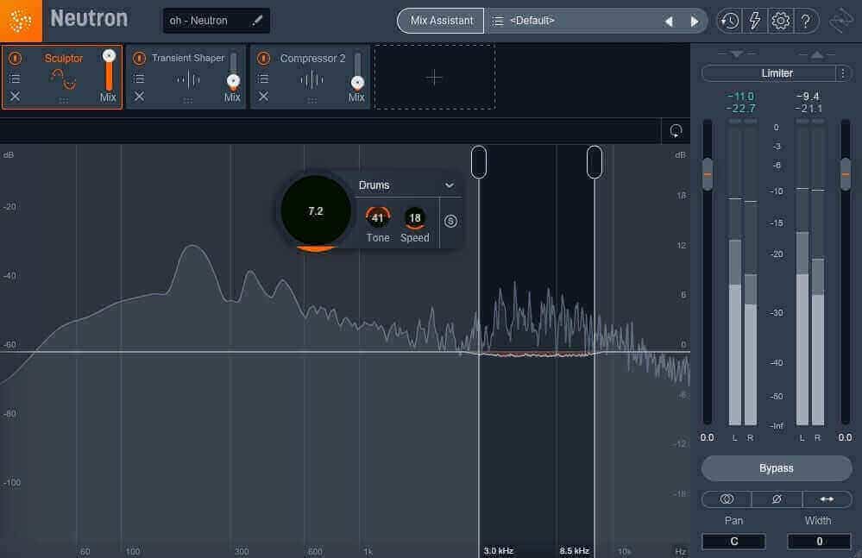Click the 3.0 kHz frequency label
The width and height of the screenshot is (862, 558).
pyautogui.click(x=499, y=550)
